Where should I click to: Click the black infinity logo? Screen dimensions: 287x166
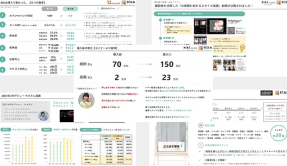tap(266, 93)
